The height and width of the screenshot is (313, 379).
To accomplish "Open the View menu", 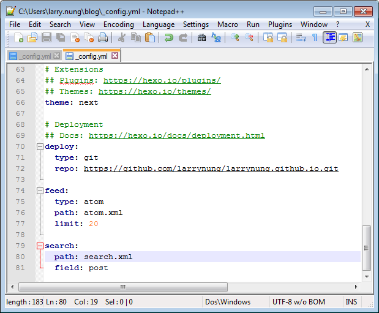I will [x=87, y=25].
